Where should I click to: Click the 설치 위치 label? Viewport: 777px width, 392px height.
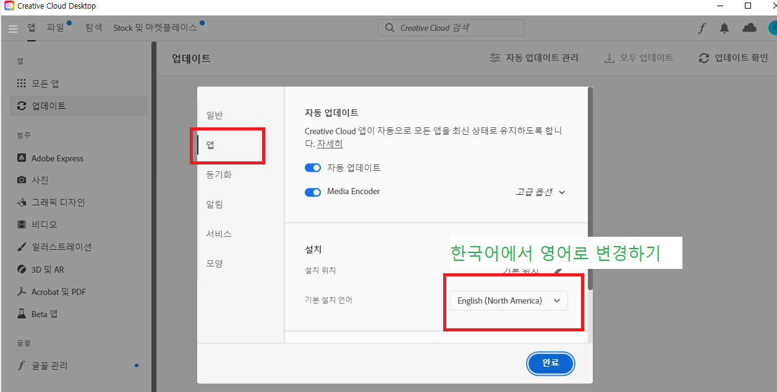[320, 271]
